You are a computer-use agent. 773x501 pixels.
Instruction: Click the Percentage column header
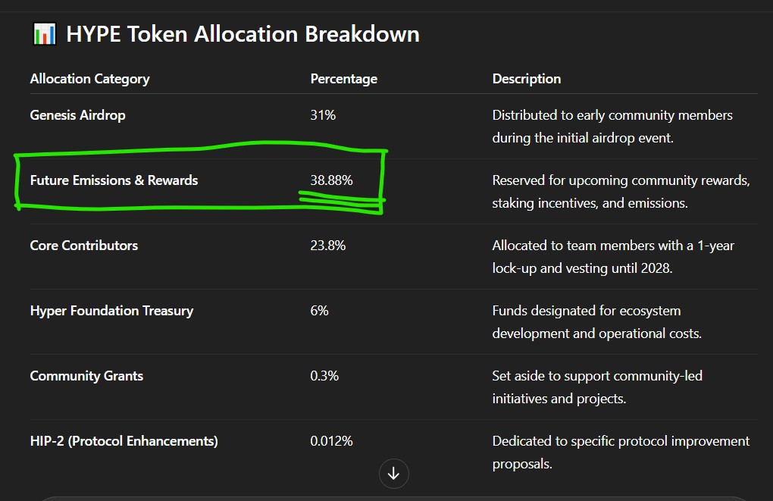tap(343, 79)
